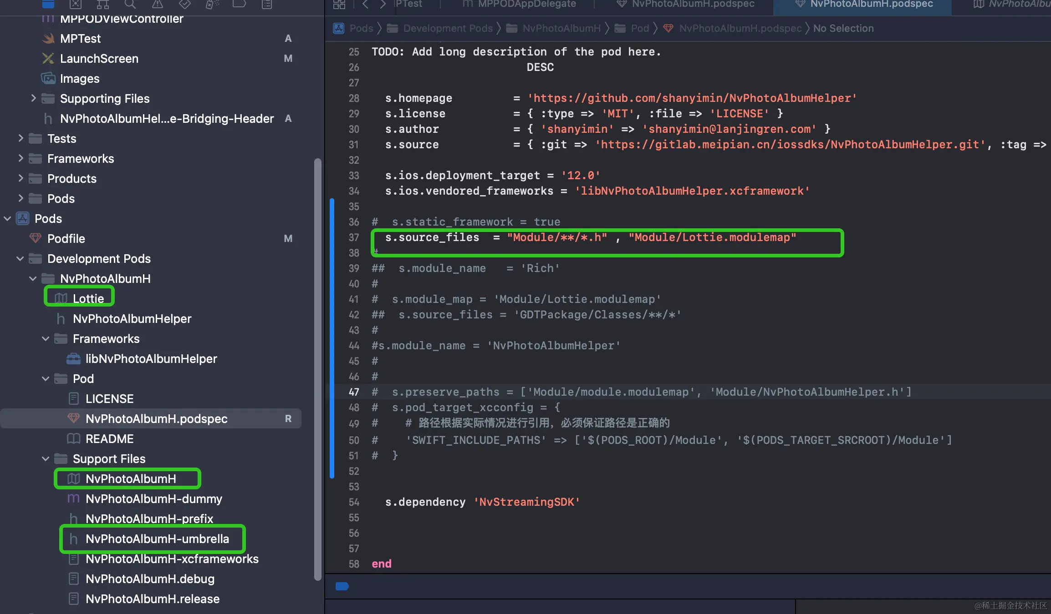Expand the Tests group
This screenshot has height=614, width=1051.
point(20,138)
